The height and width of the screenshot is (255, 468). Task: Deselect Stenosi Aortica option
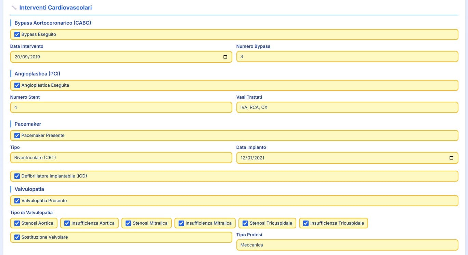click(x=17, y=223)
